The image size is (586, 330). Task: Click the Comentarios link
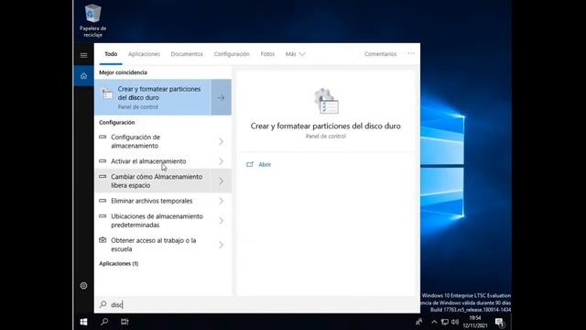(381, 54)
